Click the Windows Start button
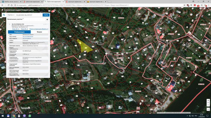The height and width of the screenshot is (118, 211). tap(2, 116)
